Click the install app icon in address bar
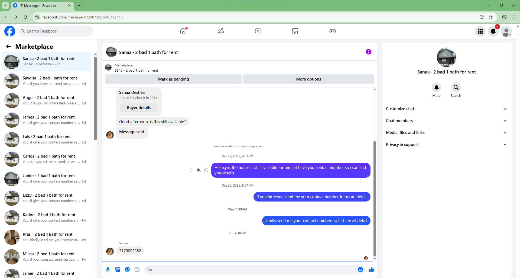This screenshot has width=520, height=278. 482,17
